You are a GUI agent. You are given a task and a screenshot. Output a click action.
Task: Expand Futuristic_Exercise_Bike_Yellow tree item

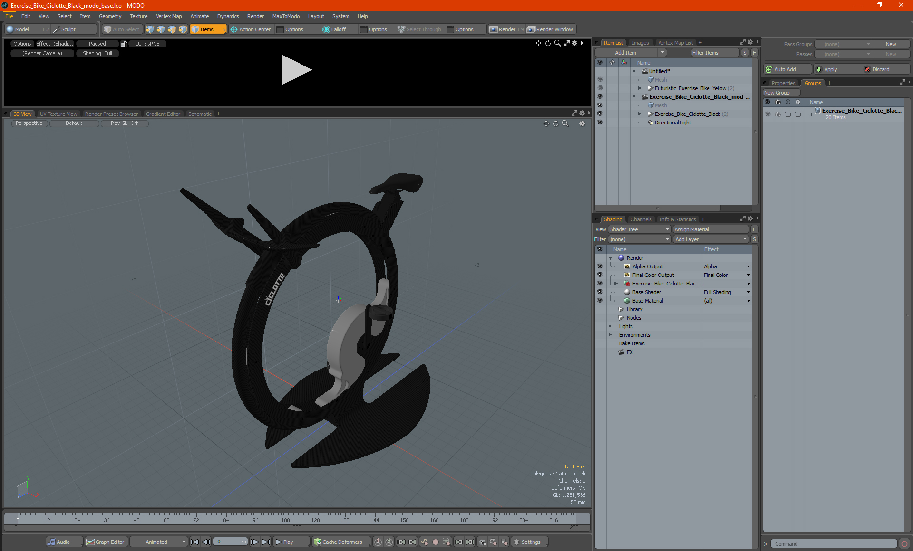click(640, 88)
